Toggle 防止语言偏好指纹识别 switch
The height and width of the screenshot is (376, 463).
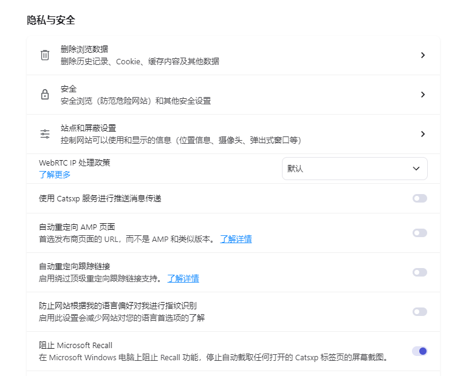tap(419, 312)
